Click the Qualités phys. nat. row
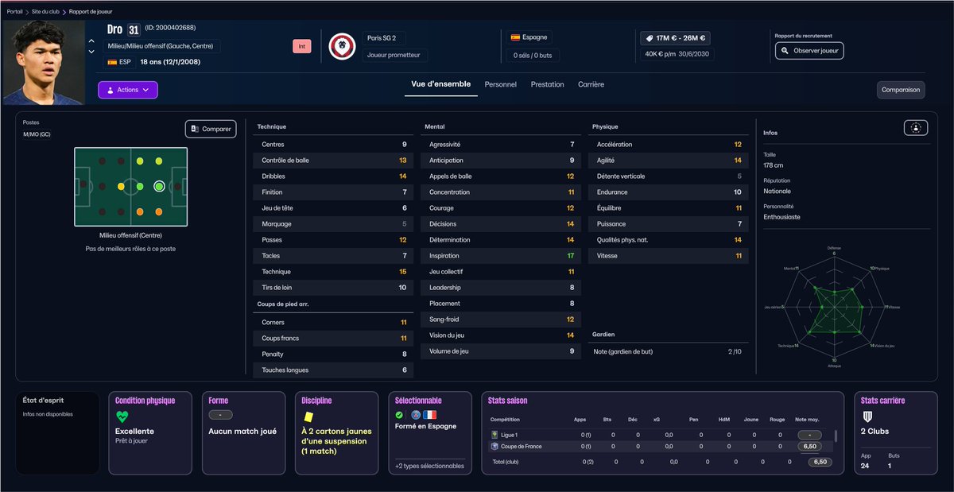 click(x=669, y=240)
